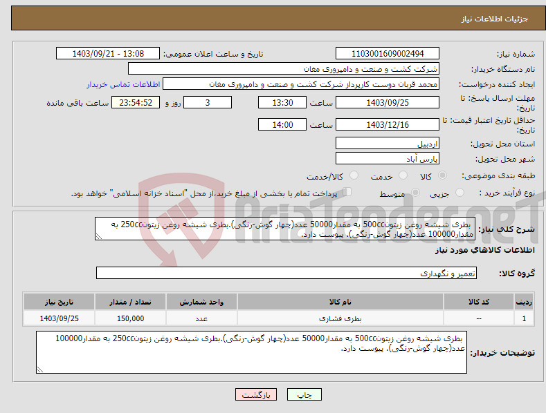546x413 pixels.
Task: Click the price validity date 1403/12/16 field
Action: tap(388, 124)
